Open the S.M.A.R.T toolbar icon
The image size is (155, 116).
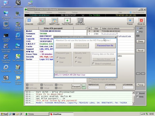[x=42, y=21]
